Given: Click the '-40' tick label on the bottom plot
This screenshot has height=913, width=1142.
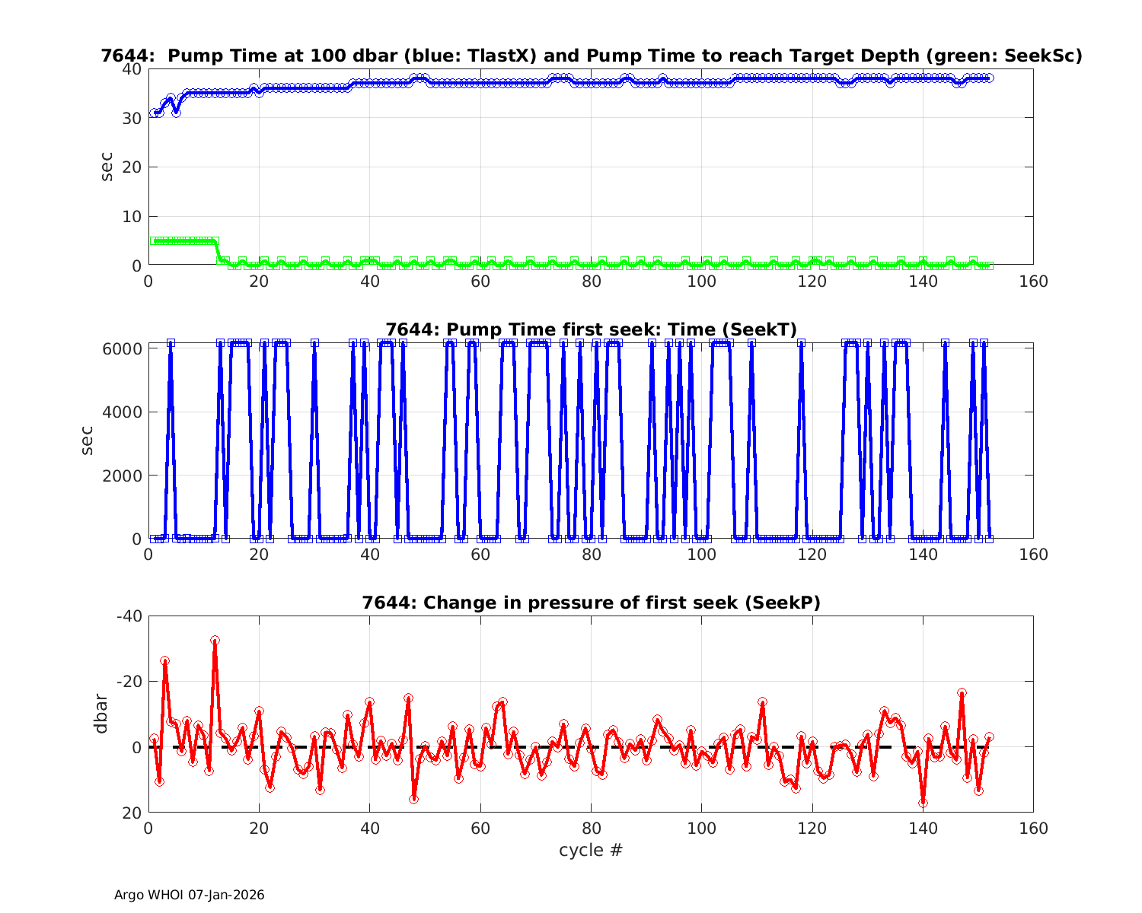Looking at the screenshot, I should [x=128, y=616].
